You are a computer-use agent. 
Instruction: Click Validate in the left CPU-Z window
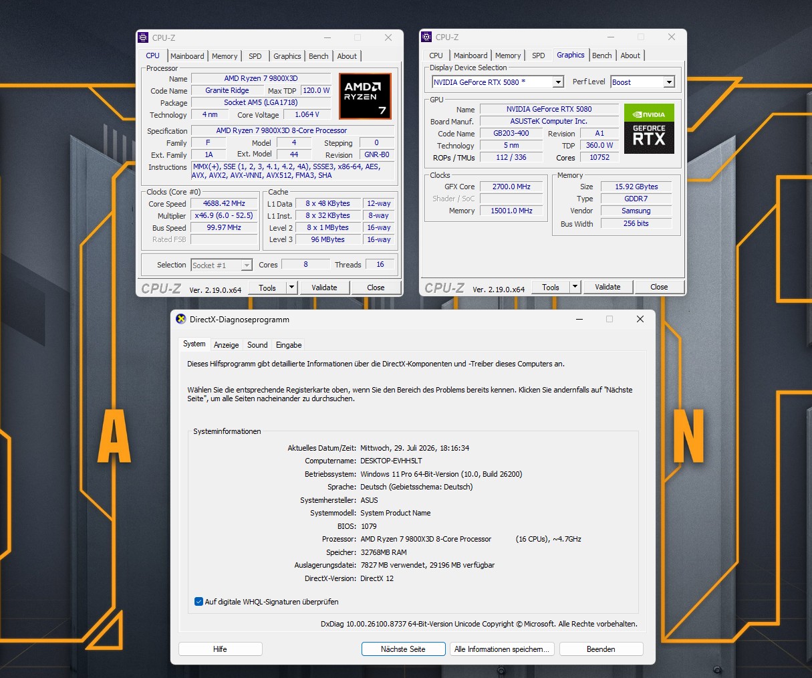point(324,288)
